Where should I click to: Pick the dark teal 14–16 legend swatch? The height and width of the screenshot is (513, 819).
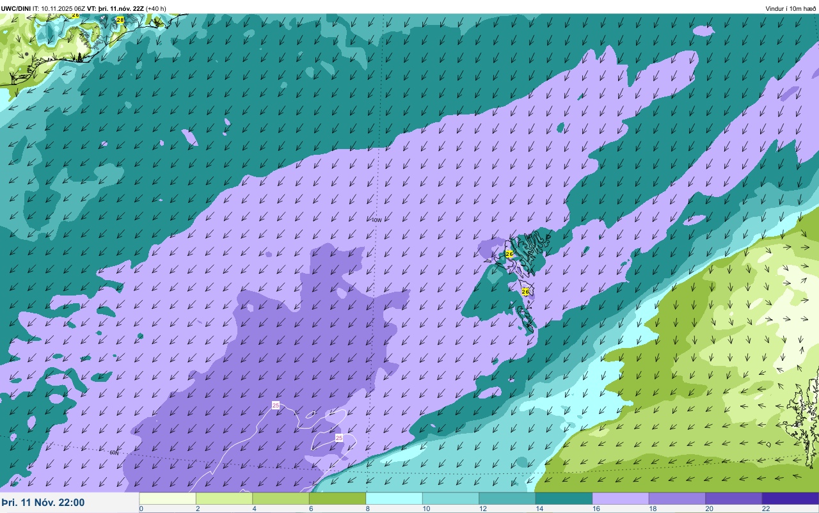[564, 498]
